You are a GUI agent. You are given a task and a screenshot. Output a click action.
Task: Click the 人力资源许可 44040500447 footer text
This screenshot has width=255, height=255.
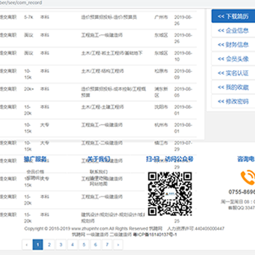196,229
